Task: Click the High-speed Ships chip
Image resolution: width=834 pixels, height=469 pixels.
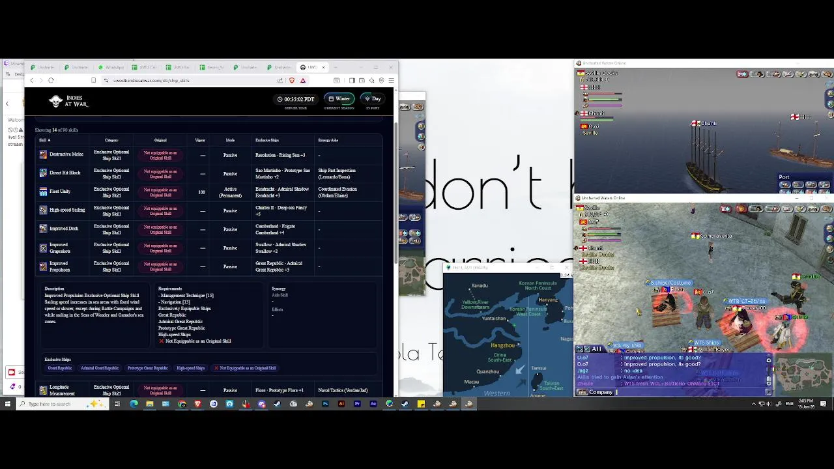Action: click(191, 368)
